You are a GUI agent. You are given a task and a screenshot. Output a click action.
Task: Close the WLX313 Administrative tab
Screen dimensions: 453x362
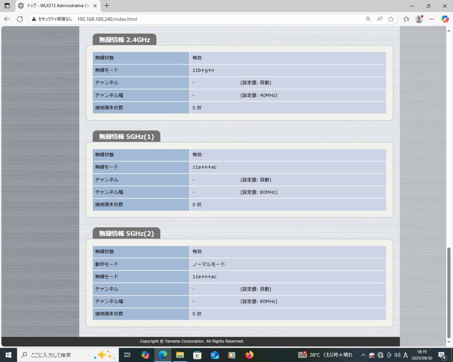pyautogui.click(x=96, y=6)
